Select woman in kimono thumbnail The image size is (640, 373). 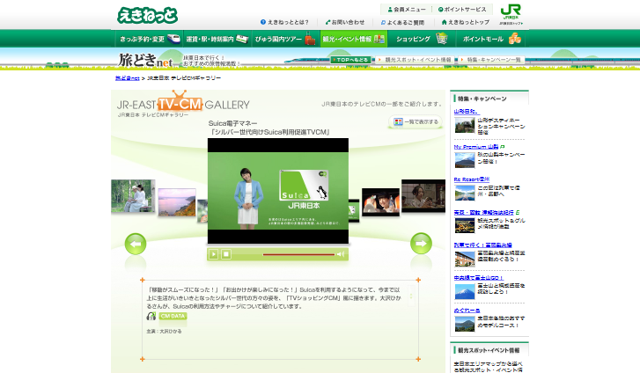423,196
